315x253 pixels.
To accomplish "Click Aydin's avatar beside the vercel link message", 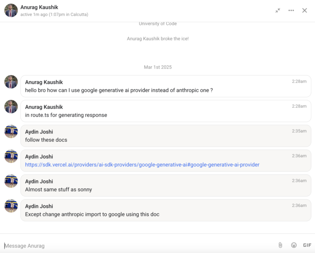I will click(11, 156).
